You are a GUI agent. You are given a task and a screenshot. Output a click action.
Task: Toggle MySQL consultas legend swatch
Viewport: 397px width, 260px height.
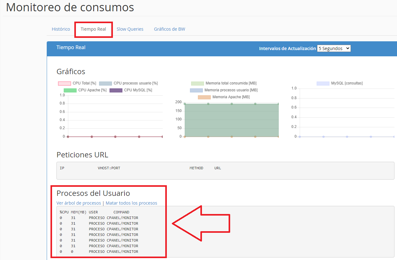click(323, 84)
